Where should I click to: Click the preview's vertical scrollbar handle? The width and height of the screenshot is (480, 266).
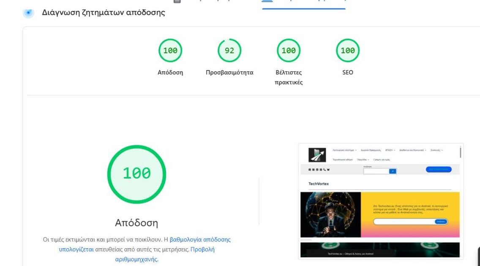click(x=461, y=152)
